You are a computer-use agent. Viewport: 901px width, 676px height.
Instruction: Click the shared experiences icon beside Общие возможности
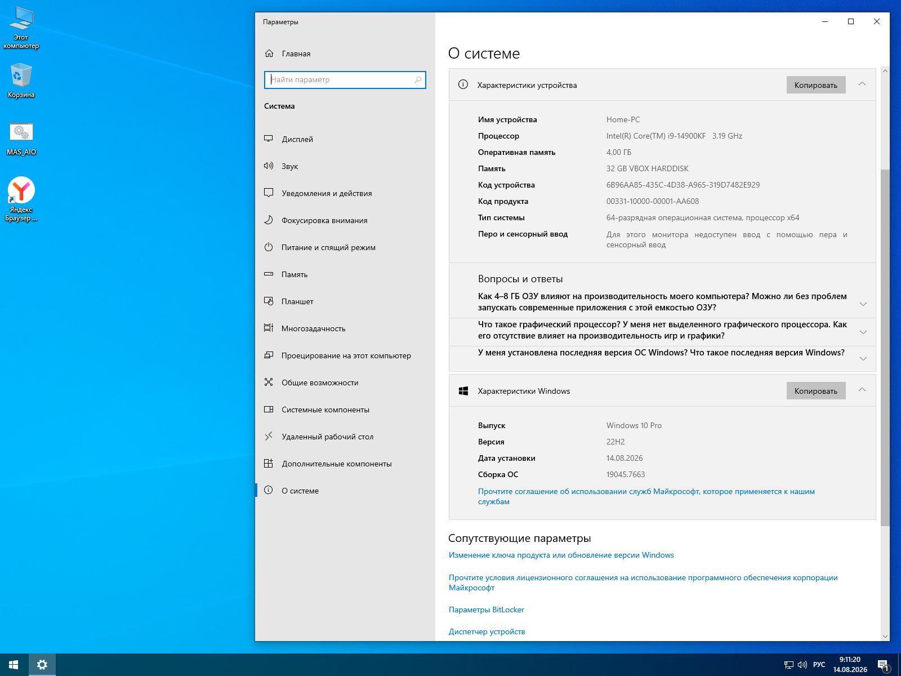point(269,382)
